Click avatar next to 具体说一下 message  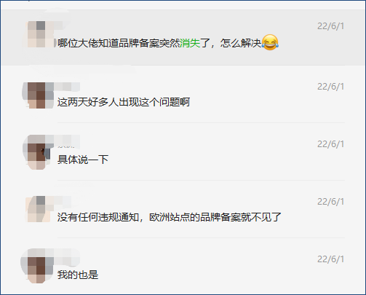pos(36,152)
